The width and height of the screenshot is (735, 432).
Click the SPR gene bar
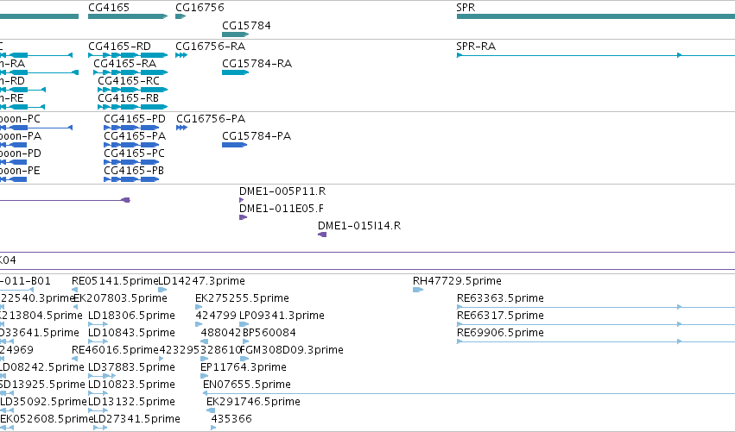596,16
